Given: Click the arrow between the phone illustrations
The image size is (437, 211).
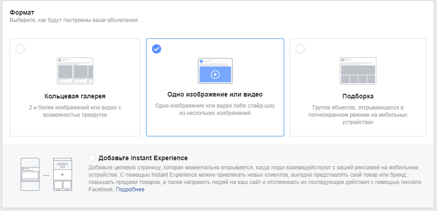Looking at the screenshot, I should pyautogui.click(x=46, y=175).
